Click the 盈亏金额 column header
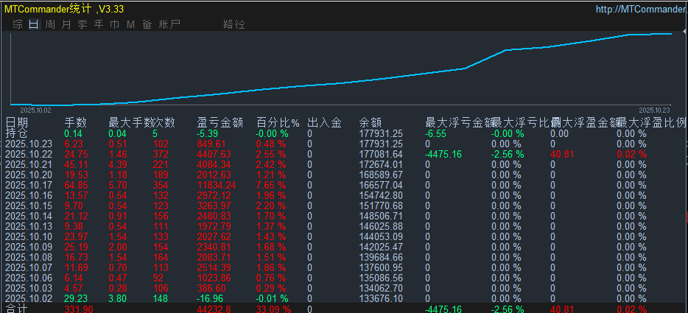The image size is (688, 313). [x=220, y=122]
